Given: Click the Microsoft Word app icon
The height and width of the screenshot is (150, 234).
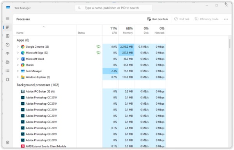Looking at the screenshot, I should [x=23, y=59].
